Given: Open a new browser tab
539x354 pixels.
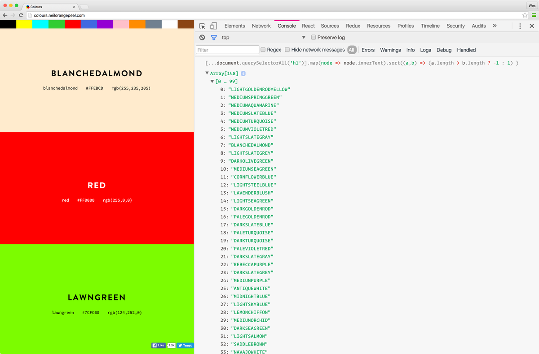Looking at the screenshot, I should 84,7.
